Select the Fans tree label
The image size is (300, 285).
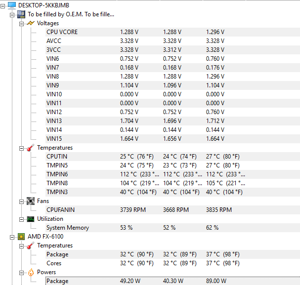point(43,201)
